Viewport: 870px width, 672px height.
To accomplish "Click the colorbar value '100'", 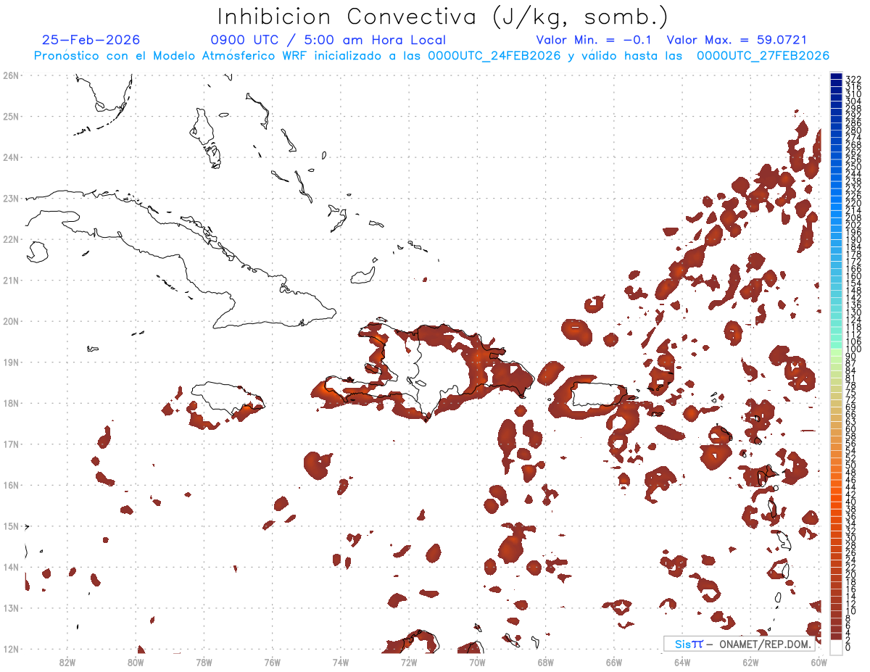I will [x=853, y=349].
